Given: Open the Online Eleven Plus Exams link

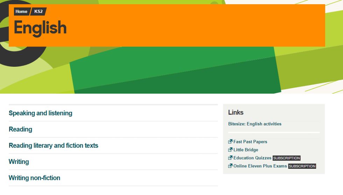Looking at the screenshot, I should pos(260,166).
